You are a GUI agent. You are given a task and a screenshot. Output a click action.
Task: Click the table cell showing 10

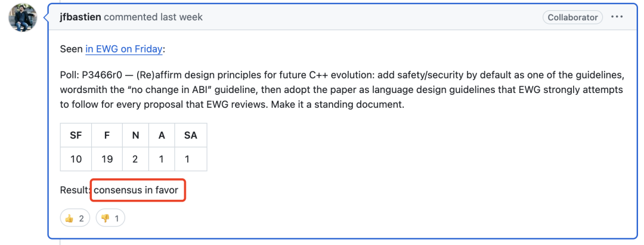(x=76, y=159)
